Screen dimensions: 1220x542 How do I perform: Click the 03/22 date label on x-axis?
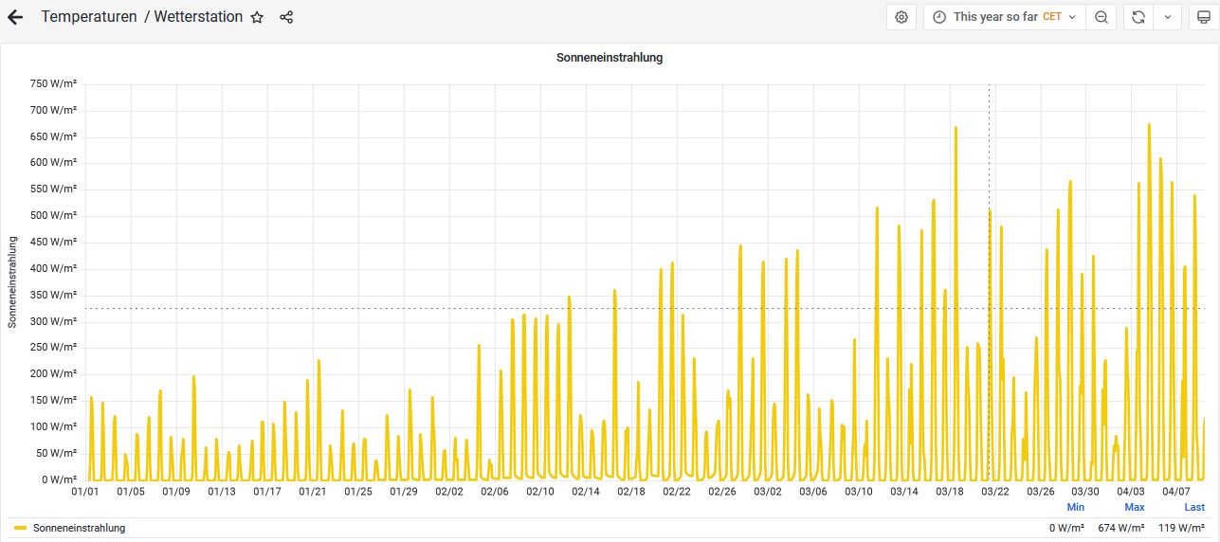click(x=994, y=492)
